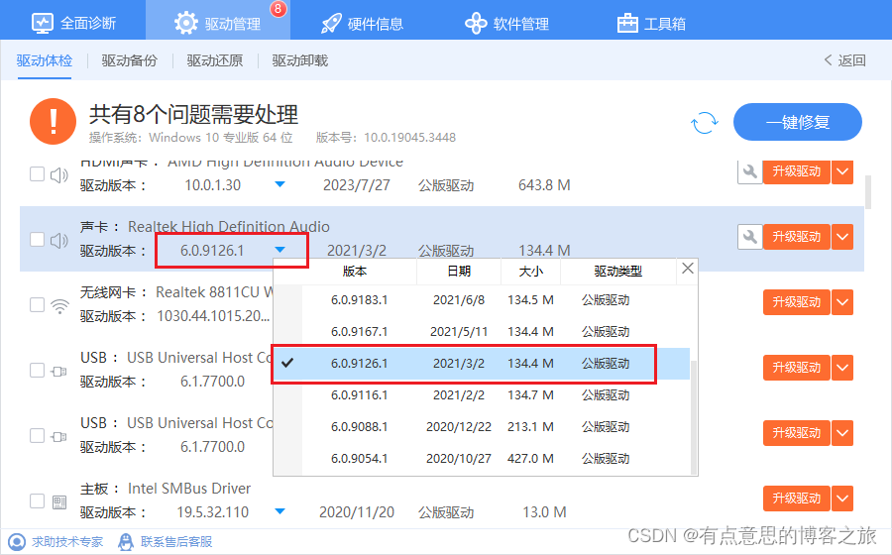The height and width of the screenshot is (555, 892).
Task: Click the orange warning exclamation icon
Action: [x=53, y=121]
